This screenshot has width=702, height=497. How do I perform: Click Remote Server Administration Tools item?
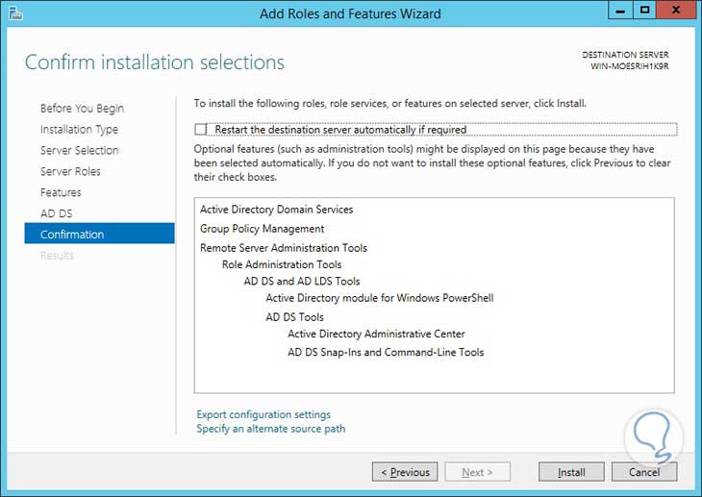284,248
